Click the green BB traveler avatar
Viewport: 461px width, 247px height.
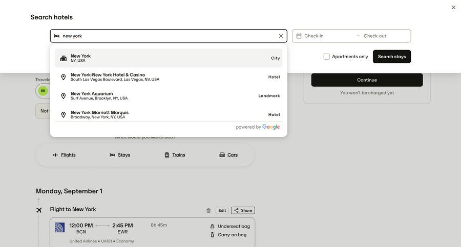pos(43,91)
